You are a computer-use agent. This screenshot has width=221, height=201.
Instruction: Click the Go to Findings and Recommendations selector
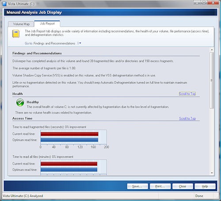(54, 43)
